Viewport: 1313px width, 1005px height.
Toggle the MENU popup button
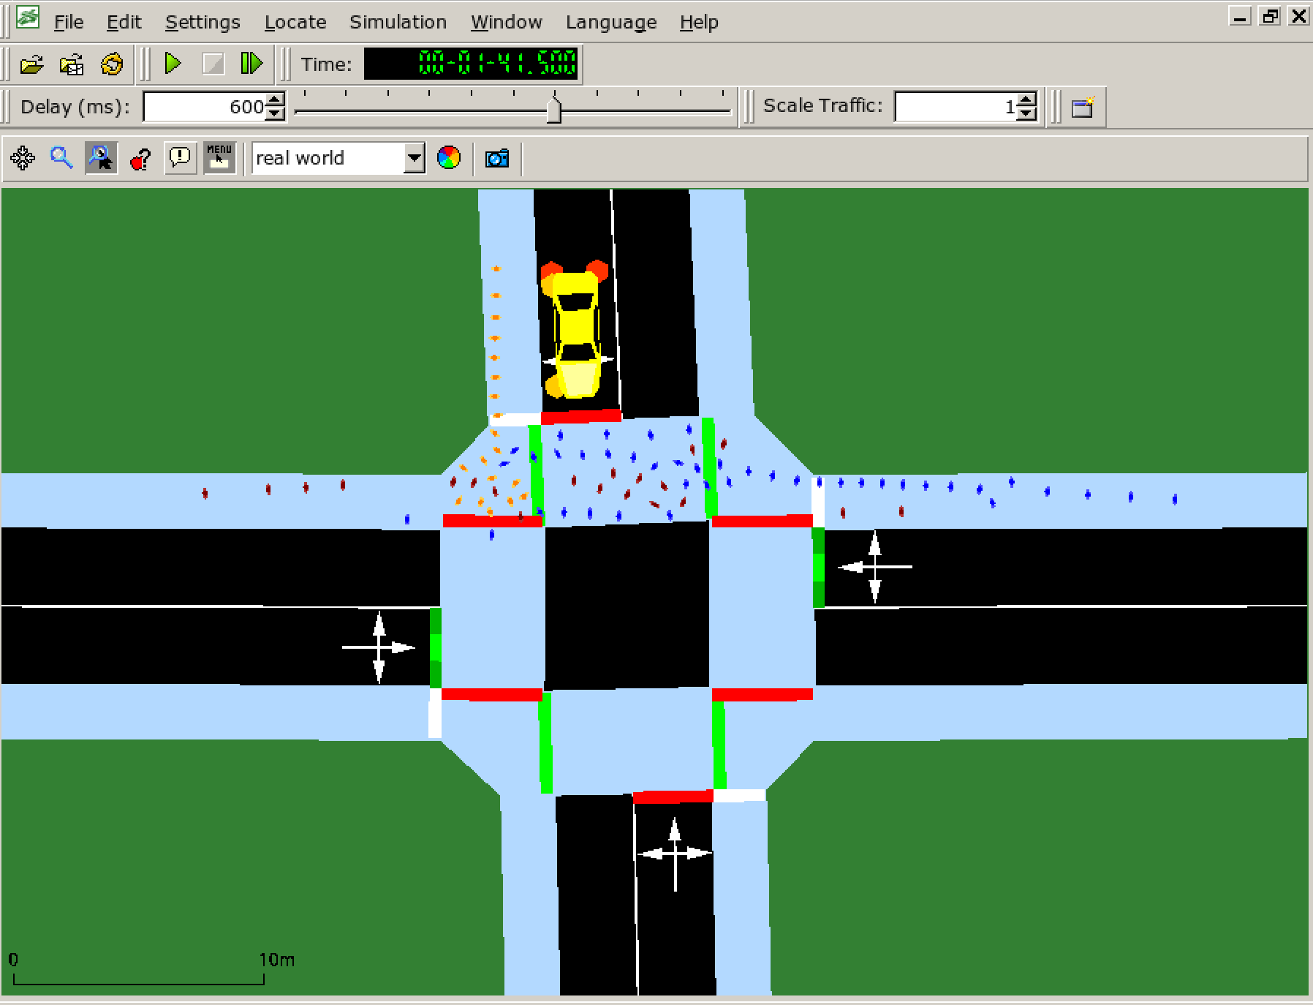tap(219, 158)
